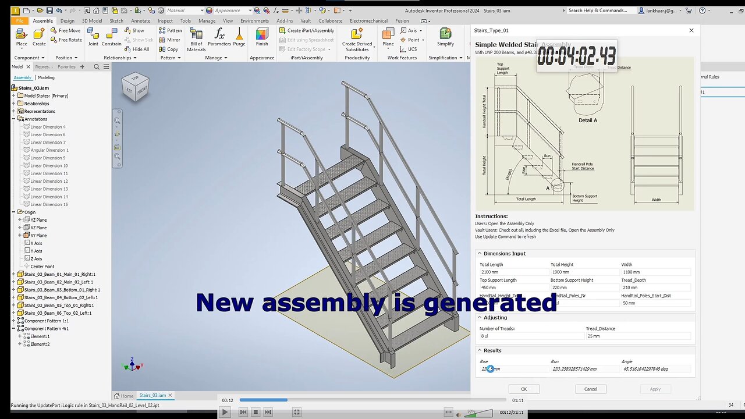Click the Copy component tool

point(169,49)
